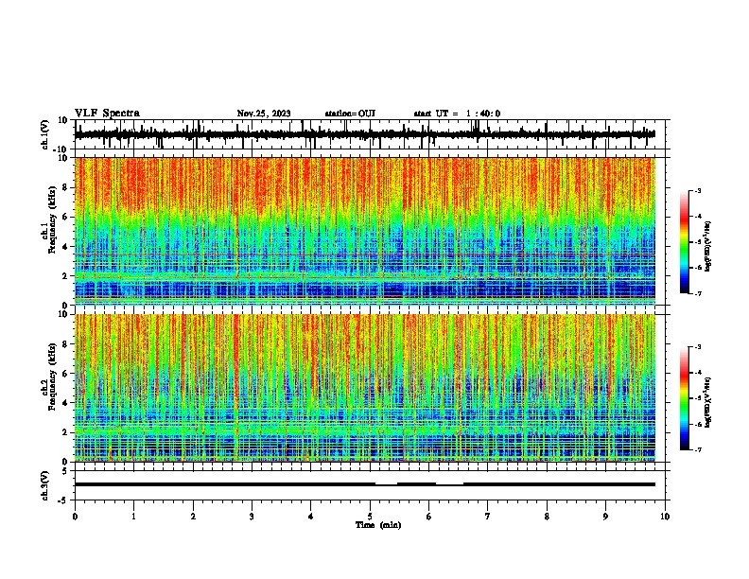
Task: Click the '4' frequency tick of ch.2 spectrogram
Action: coord(65,403)
